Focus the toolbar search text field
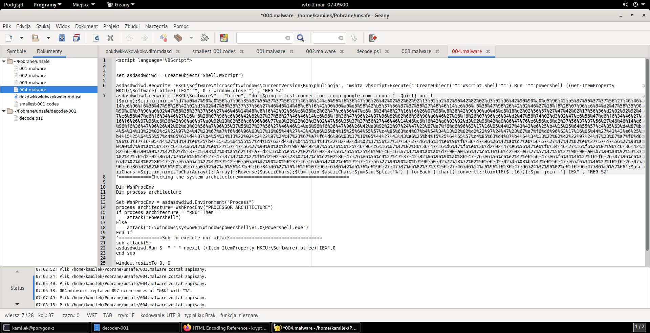The width and height of the screenshot is (650, 333). tap(260, 38)
